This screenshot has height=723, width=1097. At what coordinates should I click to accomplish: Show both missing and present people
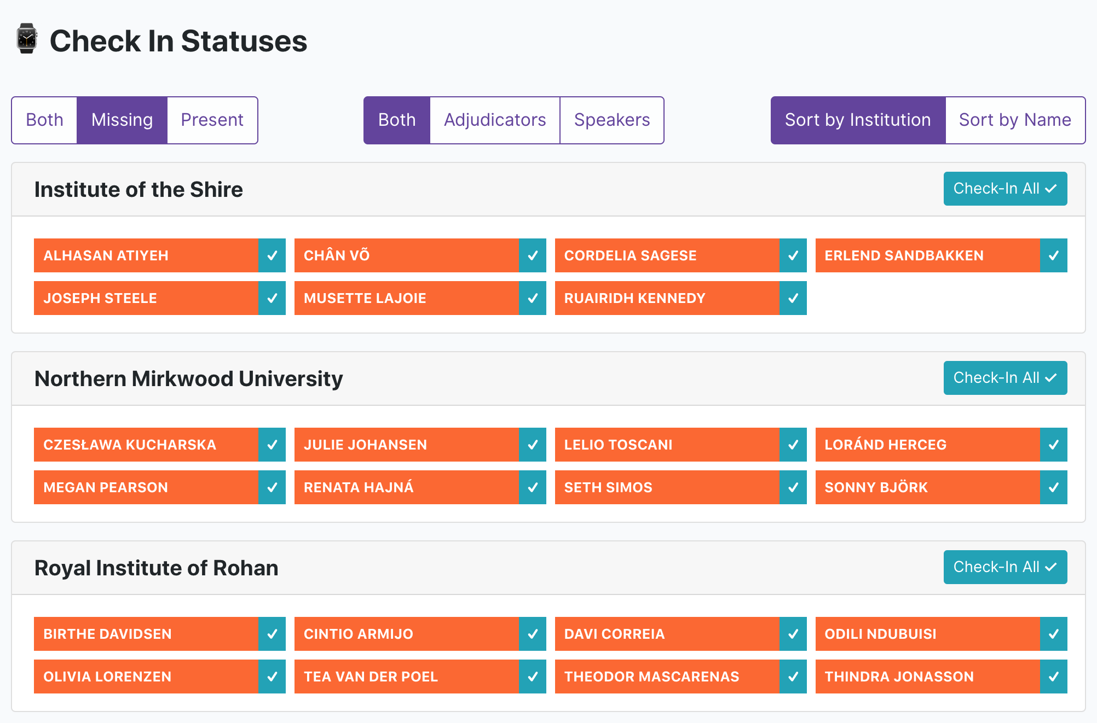click(x=44, y=120)
